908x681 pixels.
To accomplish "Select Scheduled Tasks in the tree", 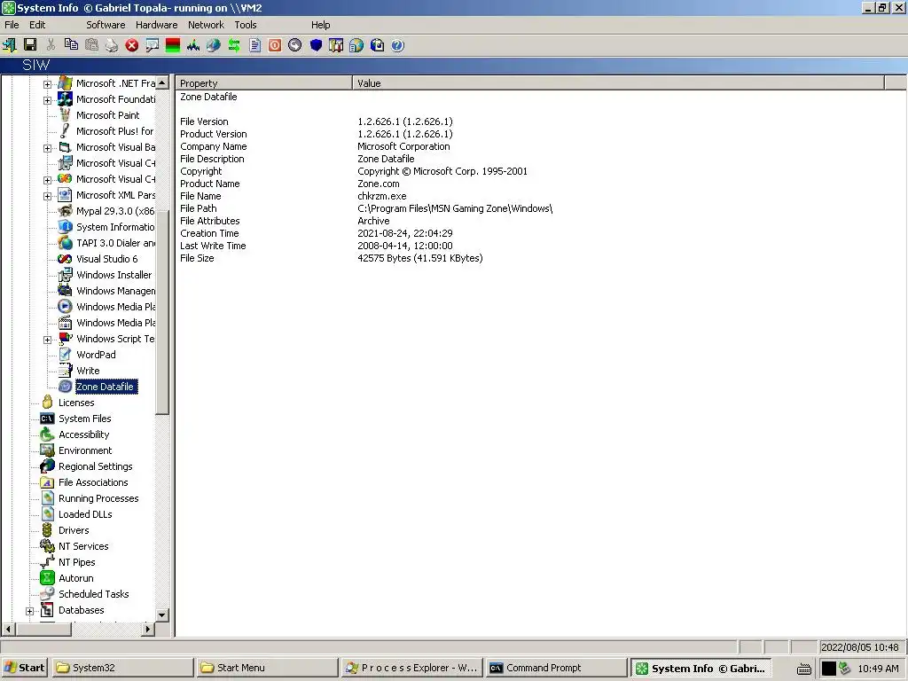I will click(93, 593).
